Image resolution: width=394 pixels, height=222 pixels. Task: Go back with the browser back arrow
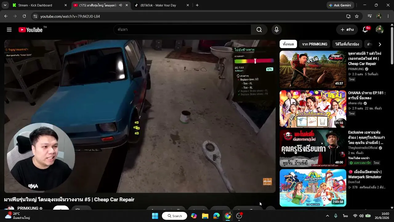pyautogui.click(x=6, y=16)
